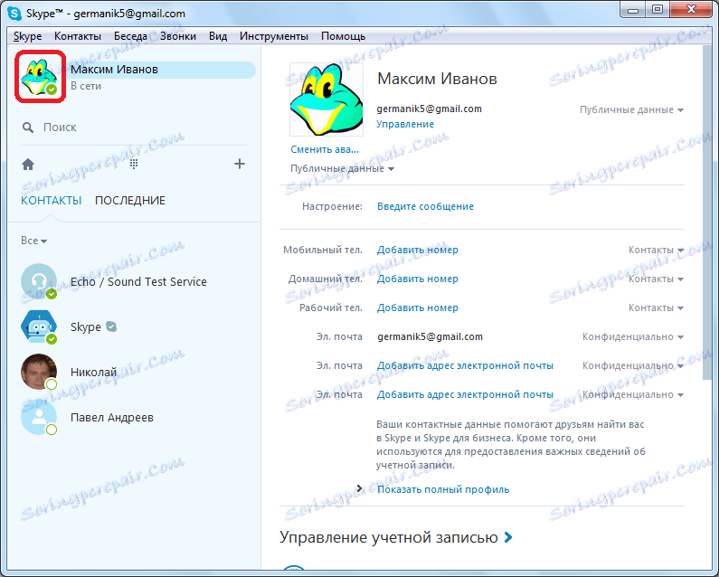The image size is (719, 577).
Task: Open the Беседа menu
Action: [x=130, y=36]
